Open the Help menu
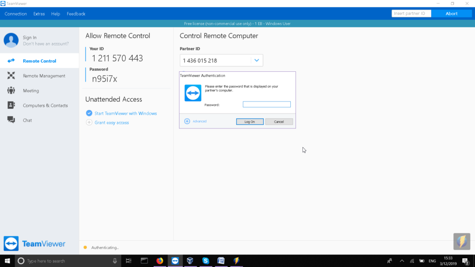This screenshot has height=267, width=475. tap(56, 13)
